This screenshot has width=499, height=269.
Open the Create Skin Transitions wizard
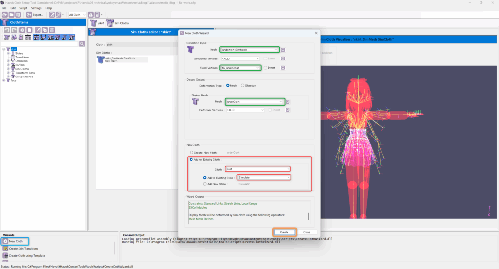[x=23, y=248]
